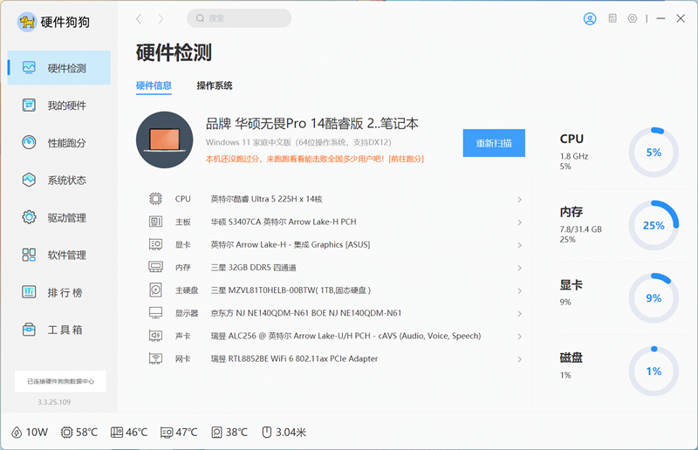Open 工具箱 toolbox icon
Screen dimensions: 698x450
coord(29,330)
